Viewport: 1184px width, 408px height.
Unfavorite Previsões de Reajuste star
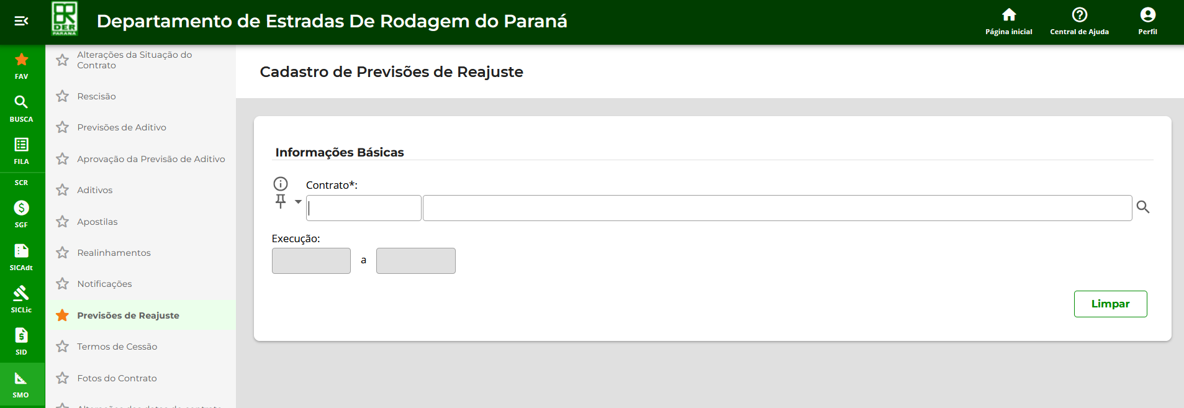(62, 315)
